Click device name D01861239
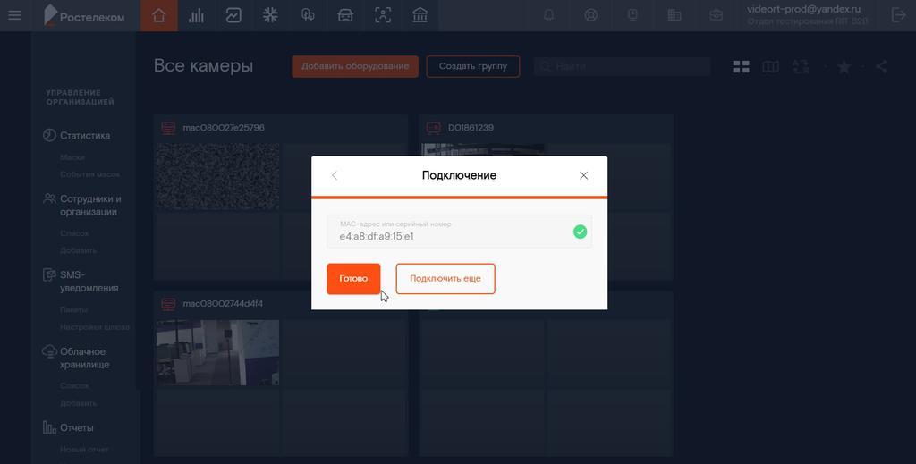This screenshot has width=916, height=464. (x=471, y=128)
